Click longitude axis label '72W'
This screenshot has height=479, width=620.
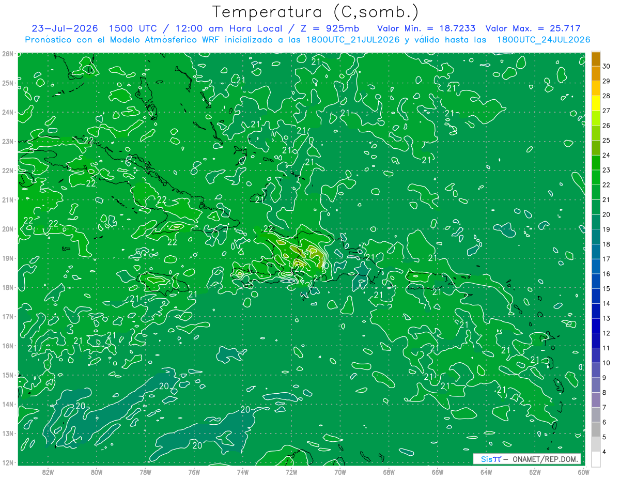291,472
